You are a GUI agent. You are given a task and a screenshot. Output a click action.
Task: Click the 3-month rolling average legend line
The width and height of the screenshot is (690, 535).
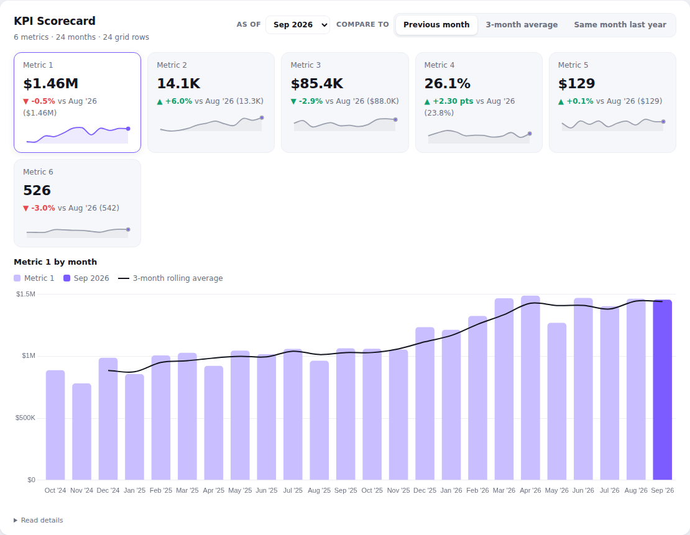124,278
